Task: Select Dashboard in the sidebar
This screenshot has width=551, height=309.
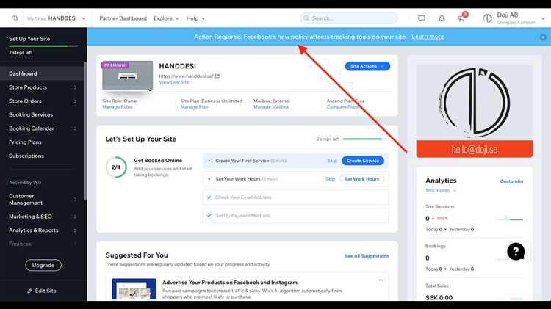Action: [x=42, y=73]
